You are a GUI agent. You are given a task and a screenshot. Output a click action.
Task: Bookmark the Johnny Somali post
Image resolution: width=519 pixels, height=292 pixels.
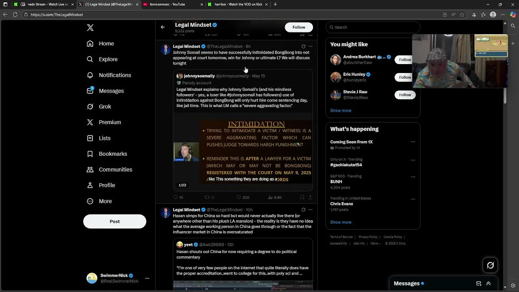coord(302,197)
